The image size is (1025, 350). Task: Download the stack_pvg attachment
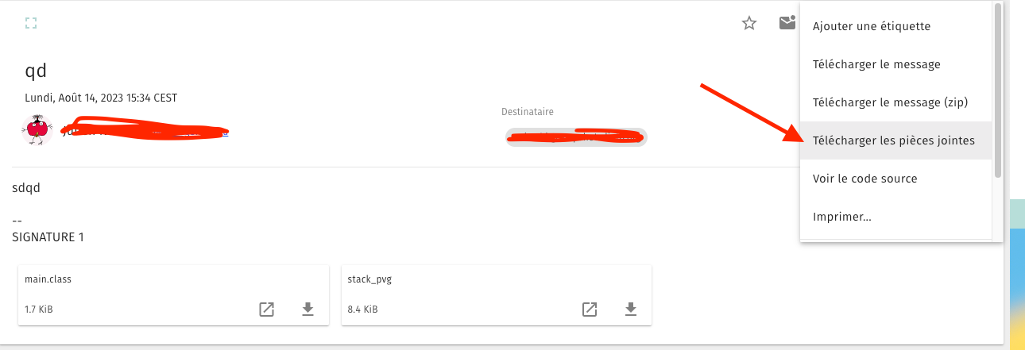[x=630, y=310]
